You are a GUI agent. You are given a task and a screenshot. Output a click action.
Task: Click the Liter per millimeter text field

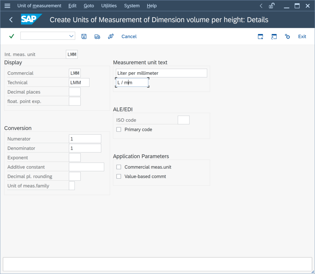click(x=161, y=73)
